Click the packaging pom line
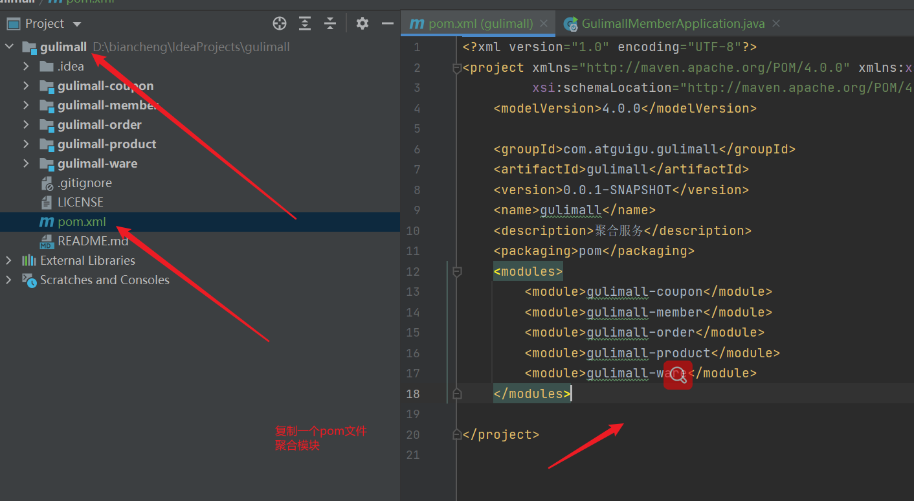This screenshot has width=914, height=501. [x=594, y=251]
